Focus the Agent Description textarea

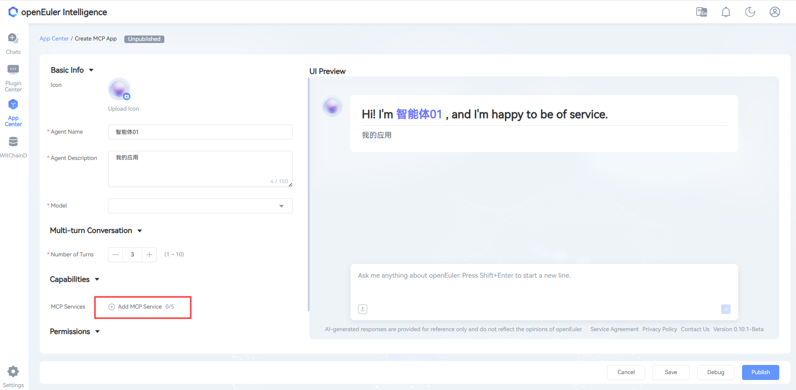200,169
